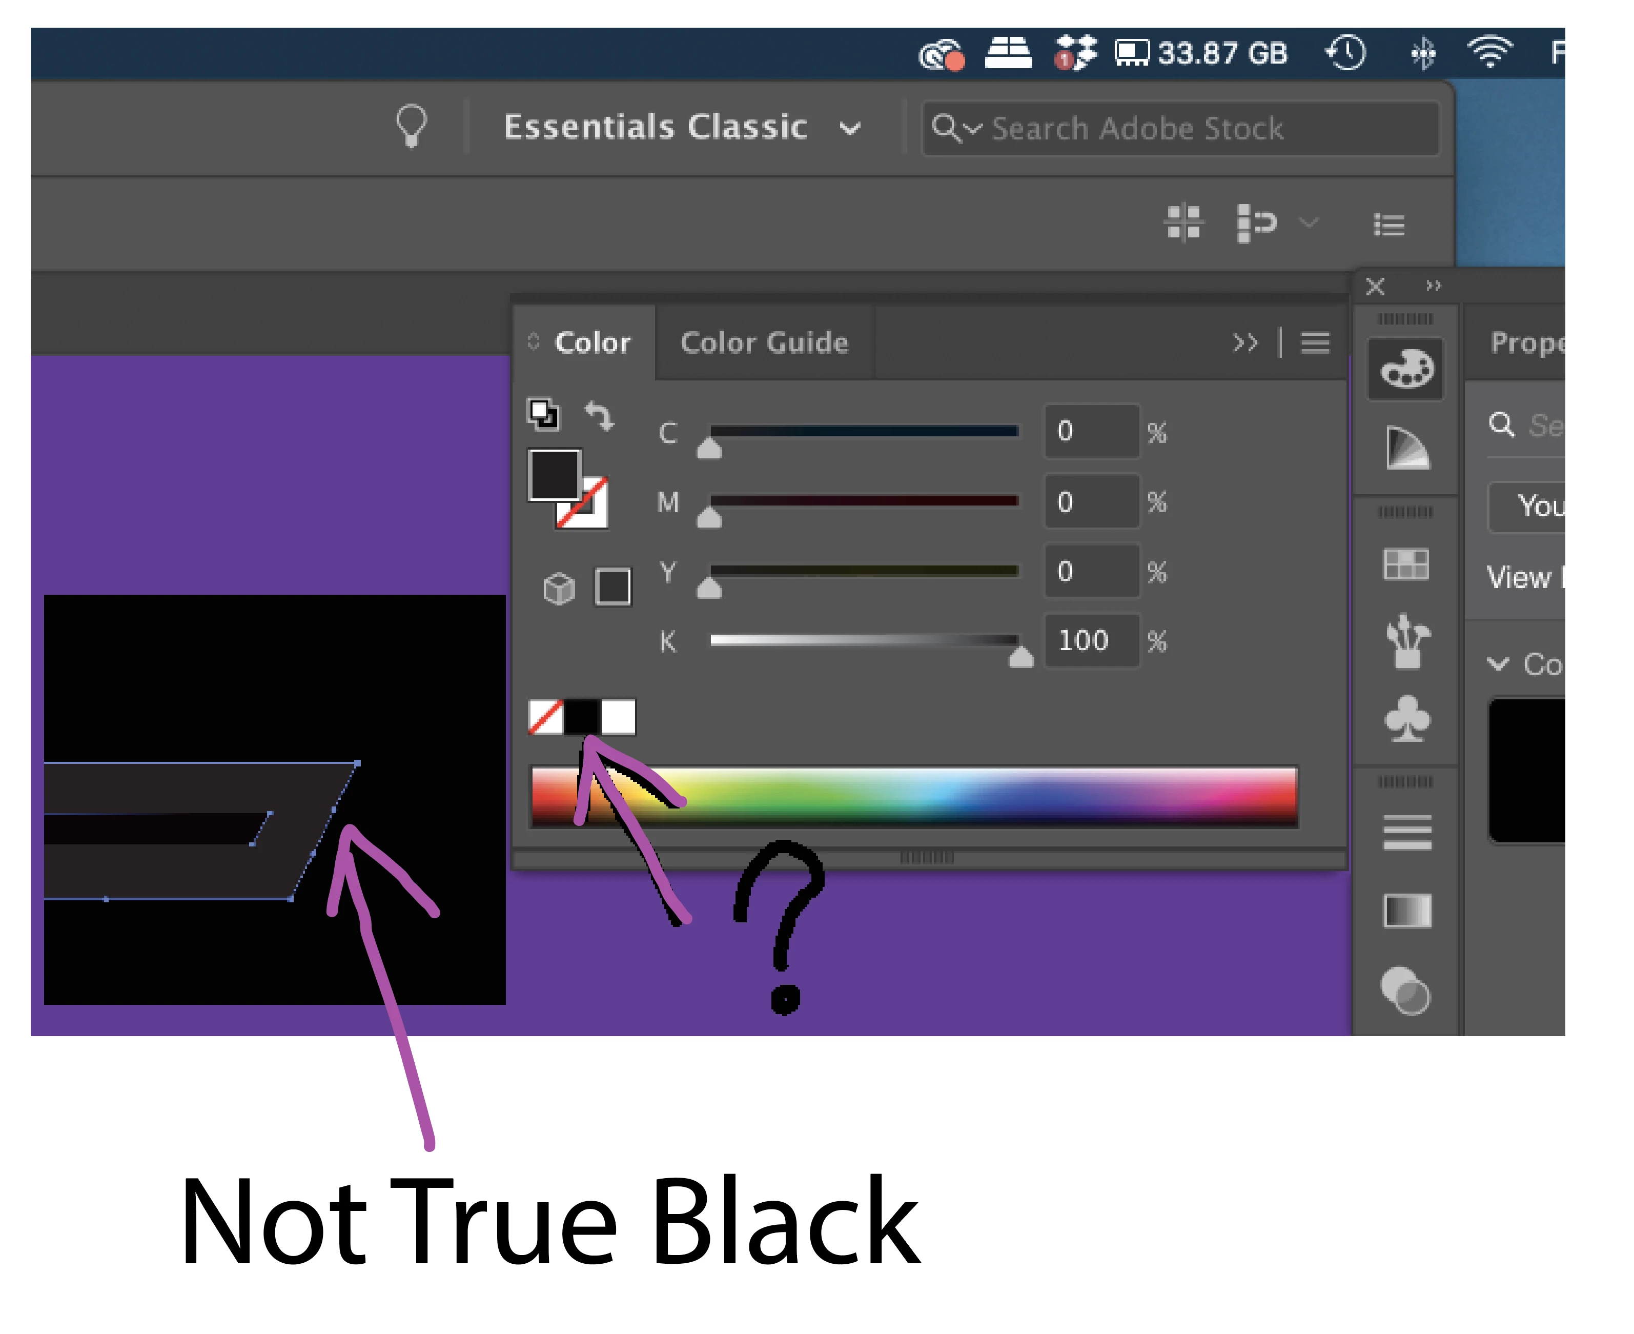This screenshot has height=1334, width=1634.
Task: Open the Swatches panel icon
Action: [x=1406, y=565]
